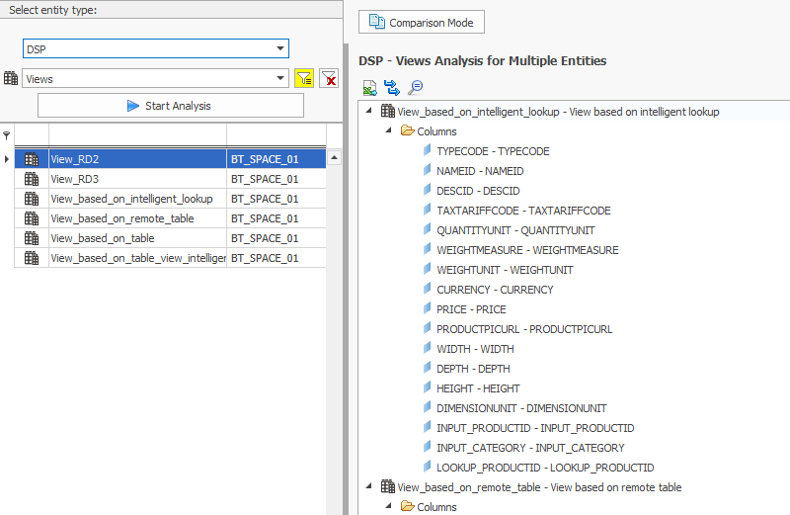This screenshot has width=790, height=515.
Task: Click the clear filter icon with red X
Action: 329,79
